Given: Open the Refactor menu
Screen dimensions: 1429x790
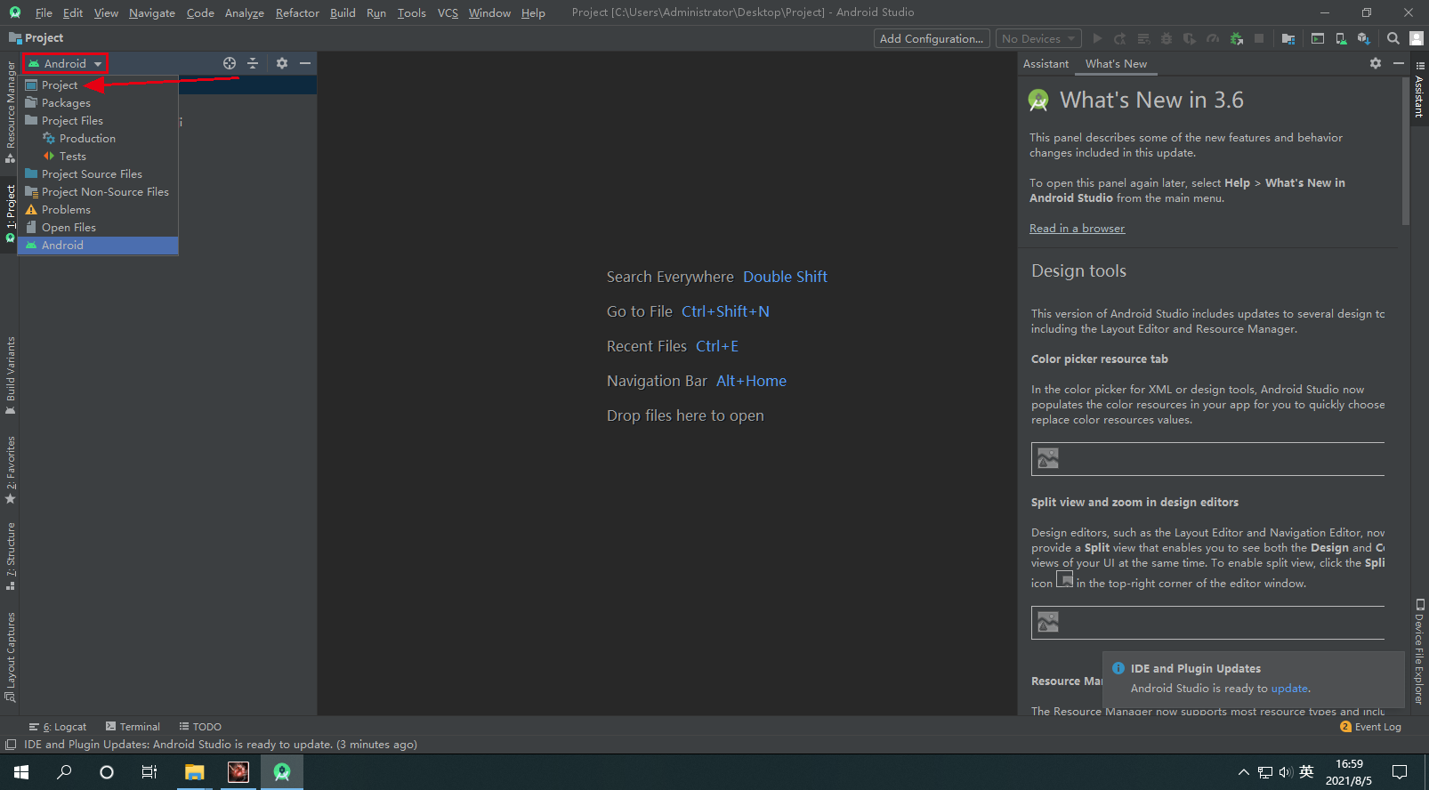Looking at the screenshot, I should 297,12.
